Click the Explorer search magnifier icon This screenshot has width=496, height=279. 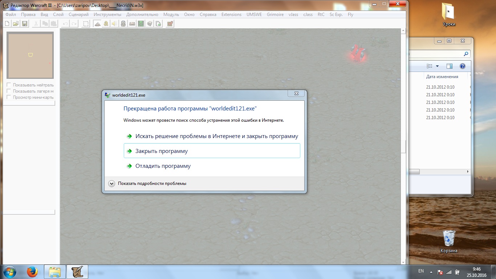coord(466,54)
